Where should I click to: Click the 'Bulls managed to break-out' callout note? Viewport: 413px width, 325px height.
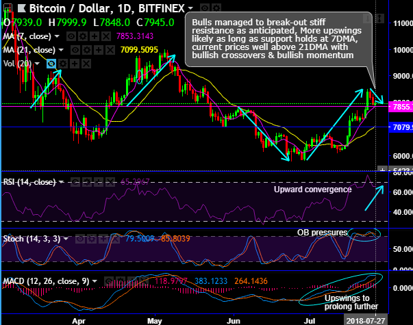[279, 39]
